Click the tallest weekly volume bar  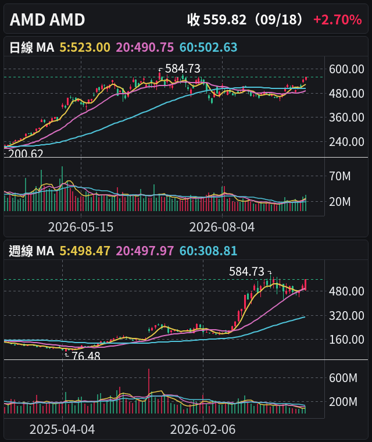149,391
